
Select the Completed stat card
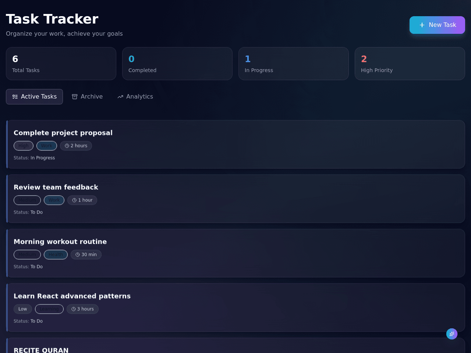[177, 64]
